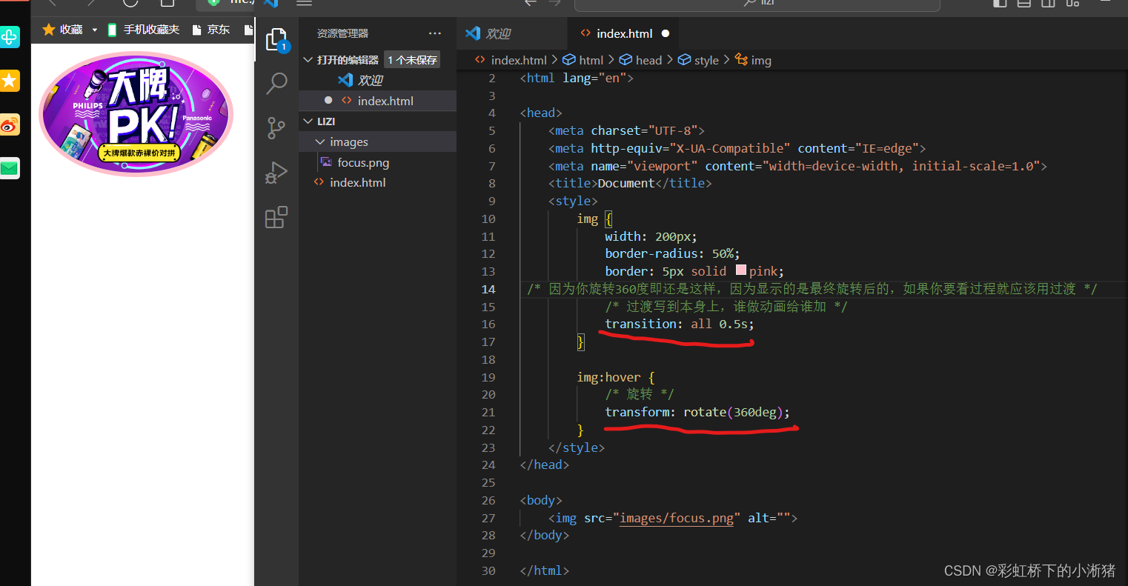Screen dimensions: 1128x586
Task: Open the 收藏 dropdown in the favorites bar
Action: [x=93, y=30]
